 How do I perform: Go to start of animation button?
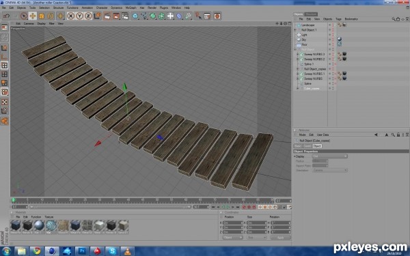213,207
